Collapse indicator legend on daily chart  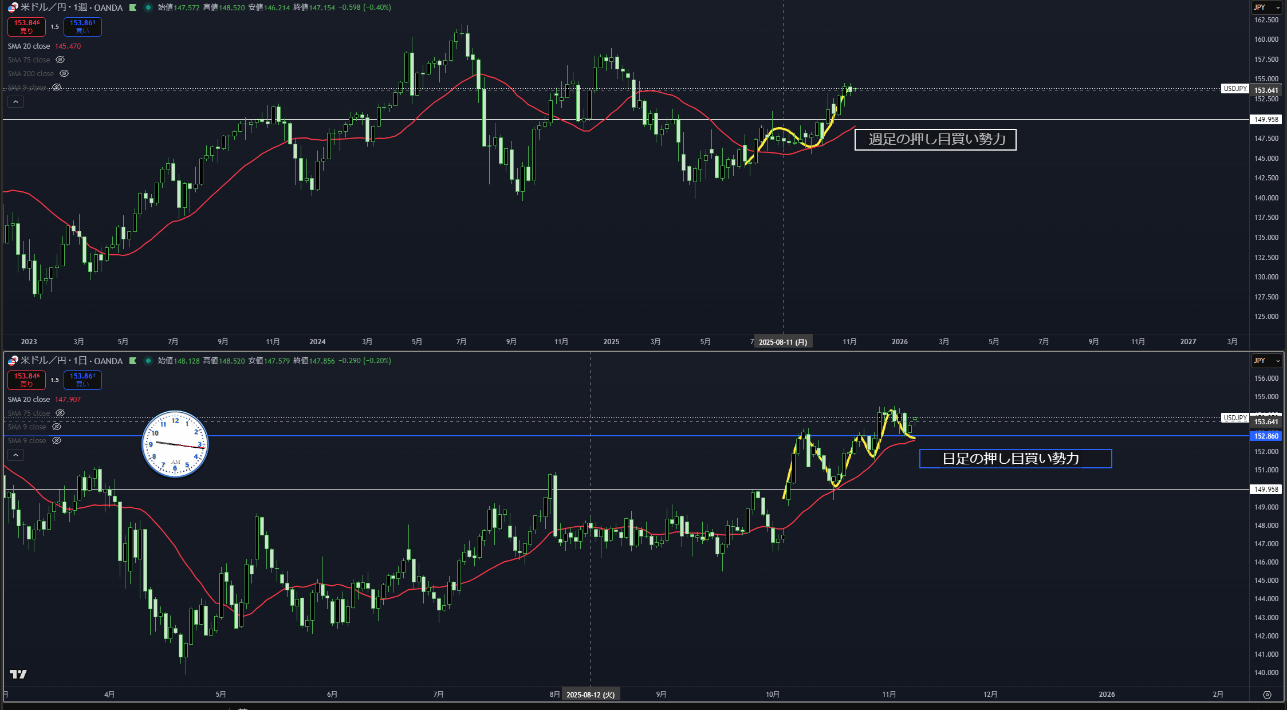click(15, 455)
